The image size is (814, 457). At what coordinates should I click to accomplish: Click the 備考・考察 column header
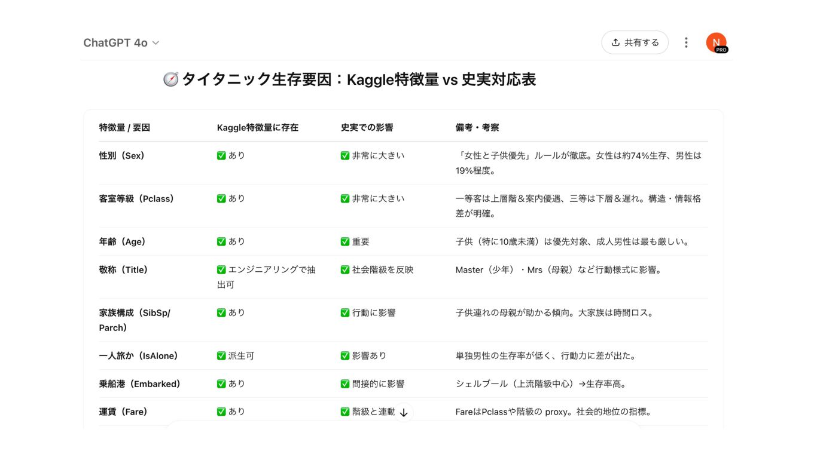click(x=477, y=127)
